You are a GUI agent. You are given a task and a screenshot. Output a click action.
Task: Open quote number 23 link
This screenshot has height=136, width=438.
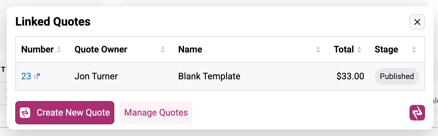[26, 76]
